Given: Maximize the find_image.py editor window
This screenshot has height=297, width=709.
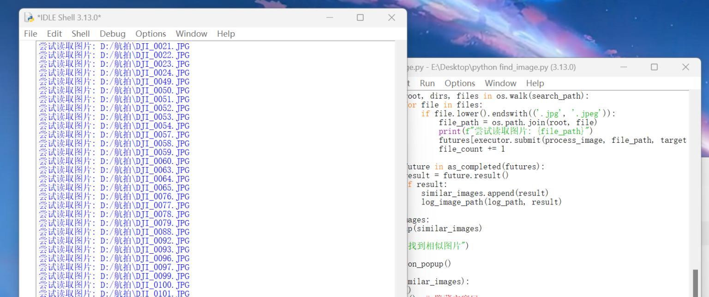Looking at the screenshot, I should point(654,67).
